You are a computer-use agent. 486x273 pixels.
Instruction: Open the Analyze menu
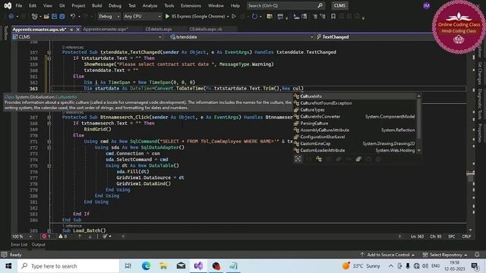pyautogui.click(x=150, y=5)
